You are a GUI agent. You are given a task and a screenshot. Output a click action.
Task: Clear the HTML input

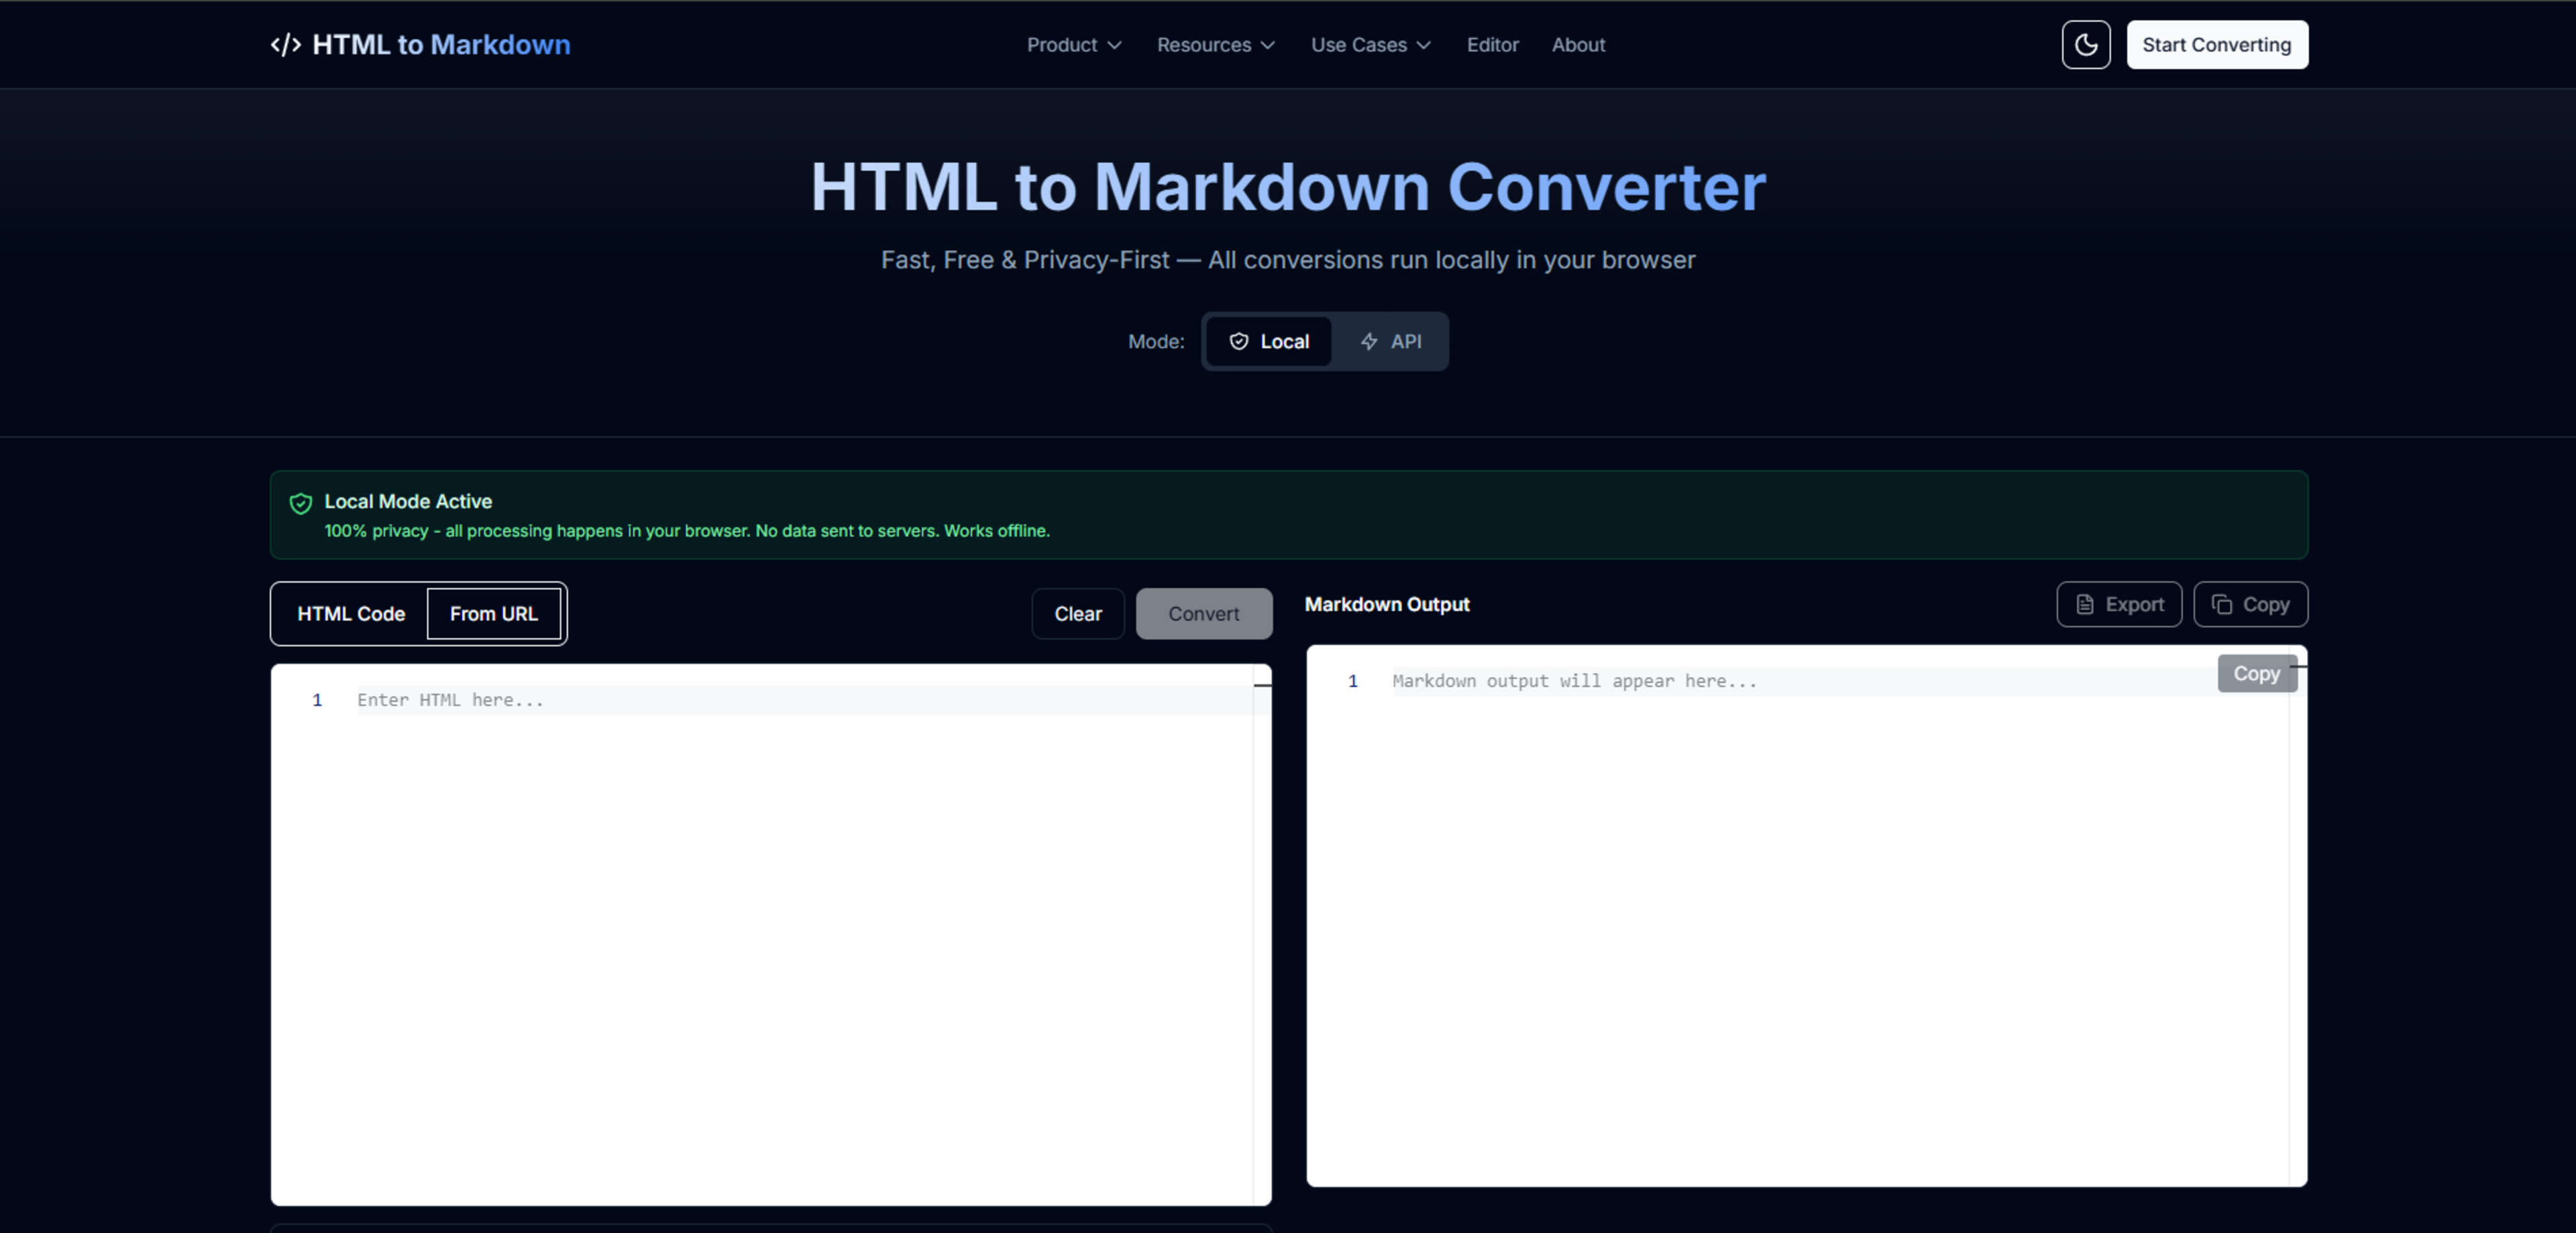pyautogui.click(x=1078, y=613)
